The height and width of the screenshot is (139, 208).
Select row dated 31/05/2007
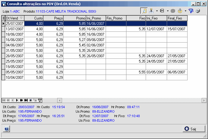[x=95, y=51]
